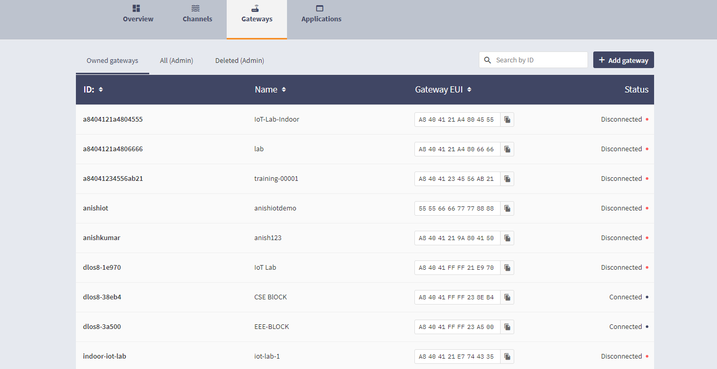The image size is (717, 369).
Task: Copy the CSE BlOCK gateway EUI
Action: 507,297
